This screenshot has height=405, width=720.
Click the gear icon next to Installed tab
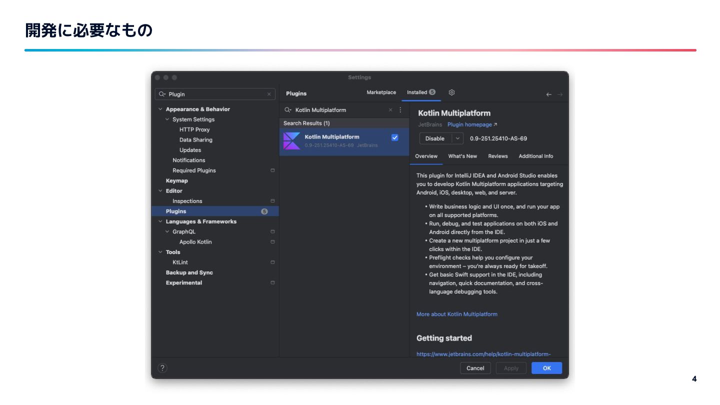click(451, 92)
